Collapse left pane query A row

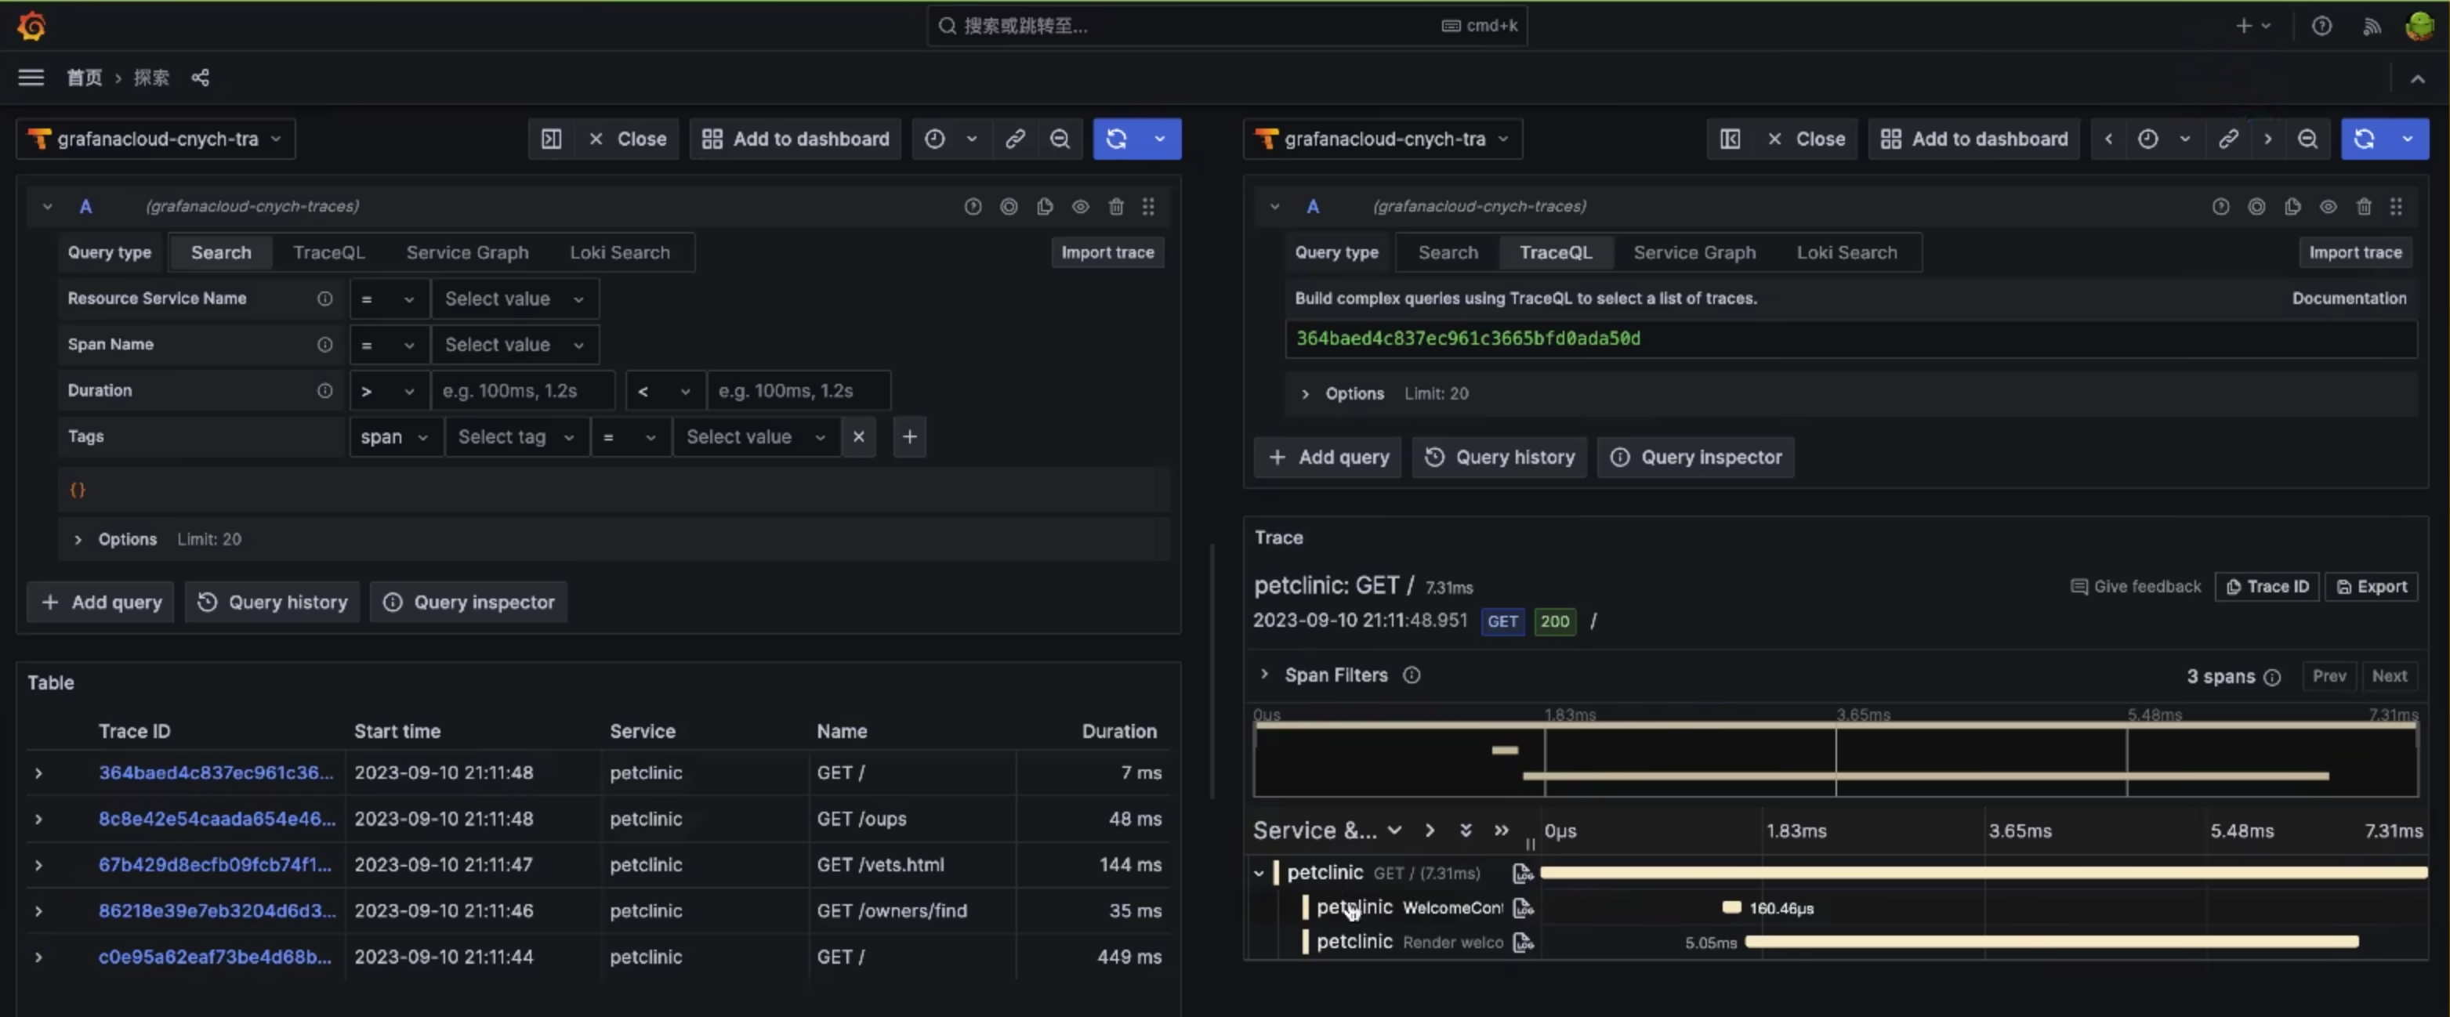(x=46, y=206)
